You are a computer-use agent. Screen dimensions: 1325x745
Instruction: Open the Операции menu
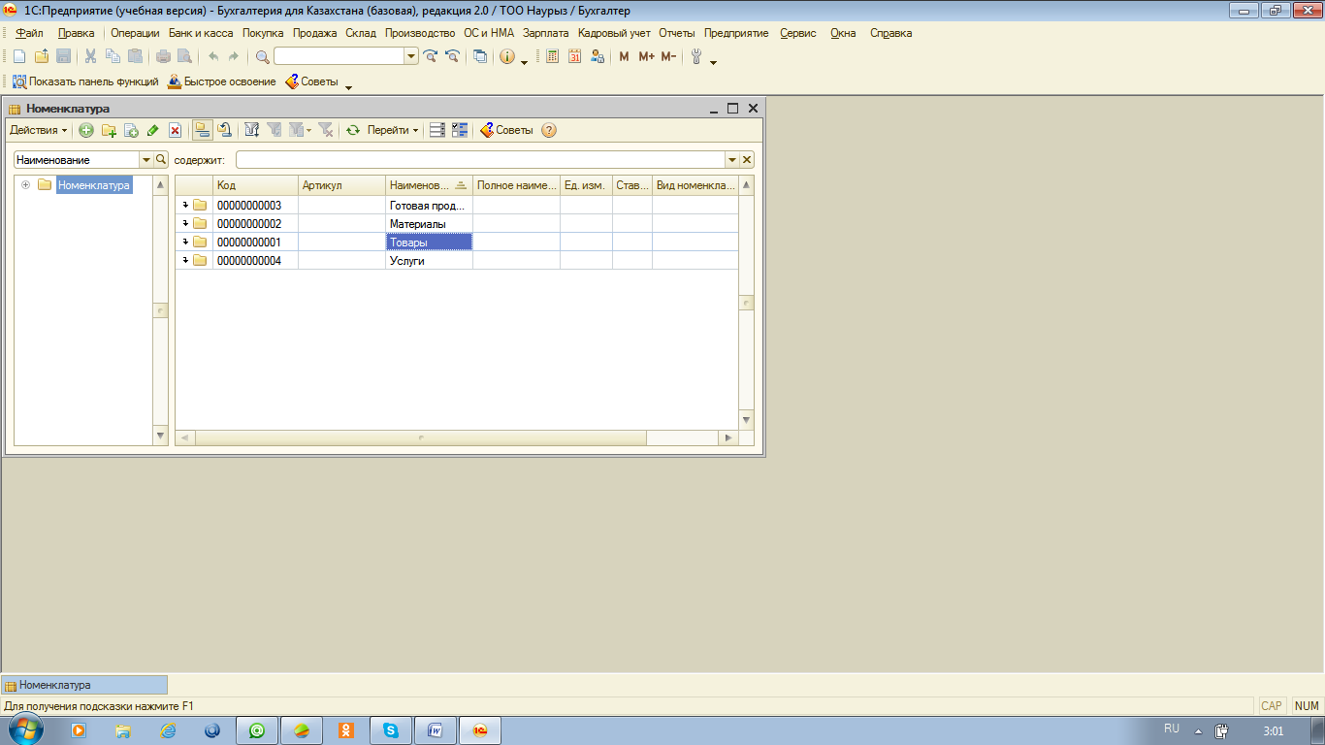coord(135,33)
